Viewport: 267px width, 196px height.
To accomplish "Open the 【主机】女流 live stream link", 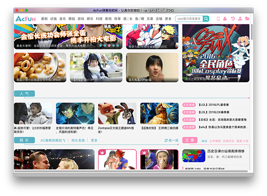I will point(222,120).
